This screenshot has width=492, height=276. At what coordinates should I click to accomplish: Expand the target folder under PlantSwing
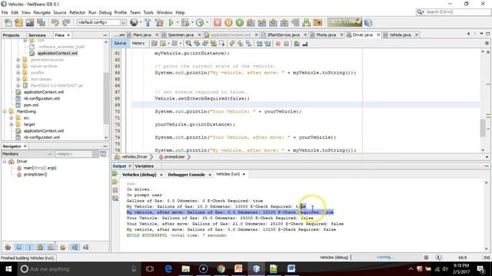click(12, 124)
